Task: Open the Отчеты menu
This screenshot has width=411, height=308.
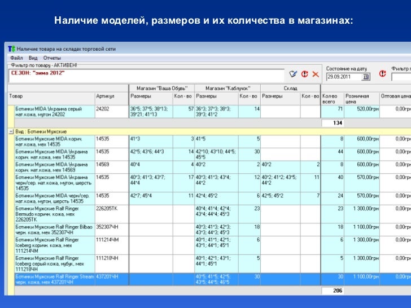Action: click(52, 58)
